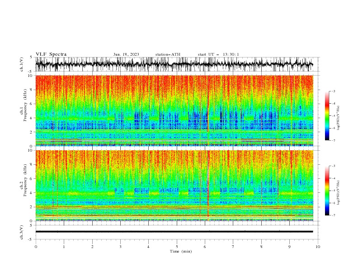Click the "ch.1(V)" axis label
The image size is (358, 277).
(22, 64)
